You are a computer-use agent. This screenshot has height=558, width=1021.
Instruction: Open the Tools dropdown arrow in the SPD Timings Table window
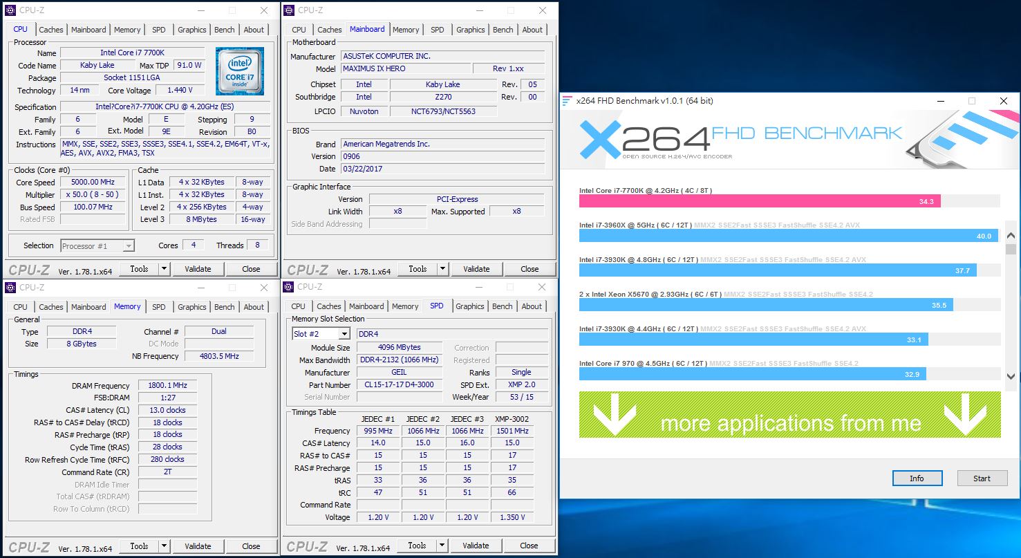442,546
